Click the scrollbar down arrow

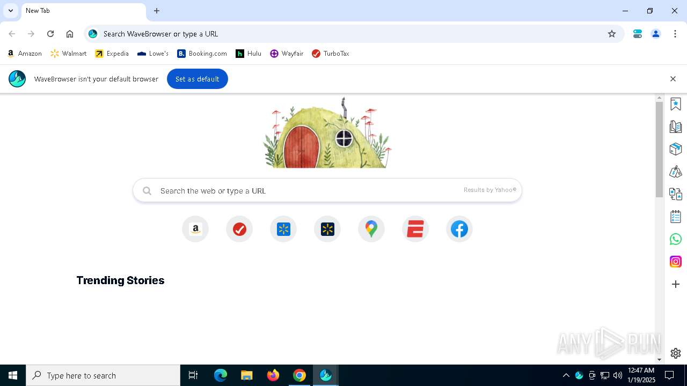pyautogui.click(x=660, y=360)
